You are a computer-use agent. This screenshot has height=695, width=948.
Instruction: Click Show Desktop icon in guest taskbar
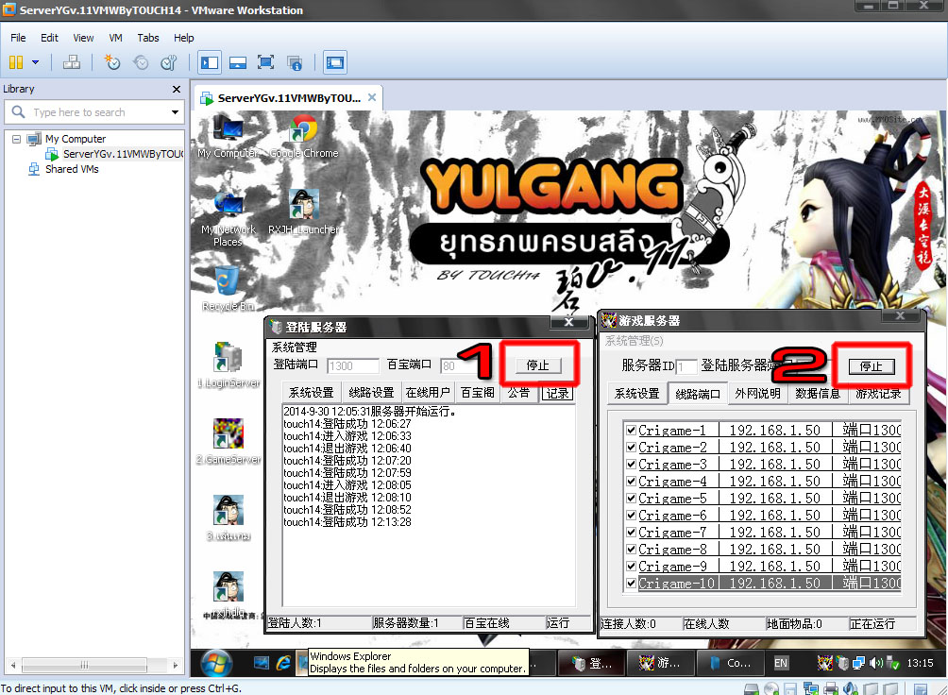click(x=262, y=663)
